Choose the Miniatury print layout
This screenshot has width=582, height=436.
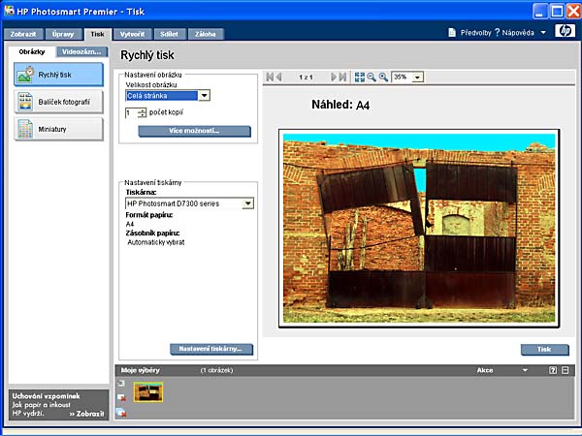[x=58, y=129]
